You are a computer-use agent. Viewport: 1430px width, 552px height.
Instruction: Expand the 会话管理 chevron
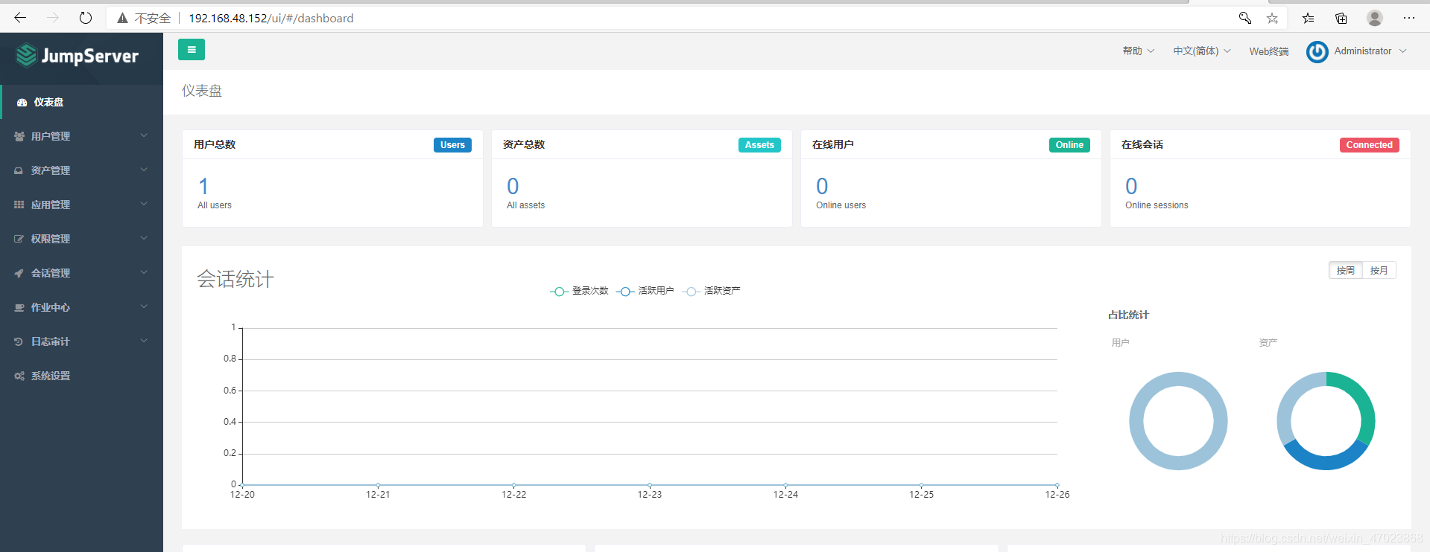coord(144,272)
